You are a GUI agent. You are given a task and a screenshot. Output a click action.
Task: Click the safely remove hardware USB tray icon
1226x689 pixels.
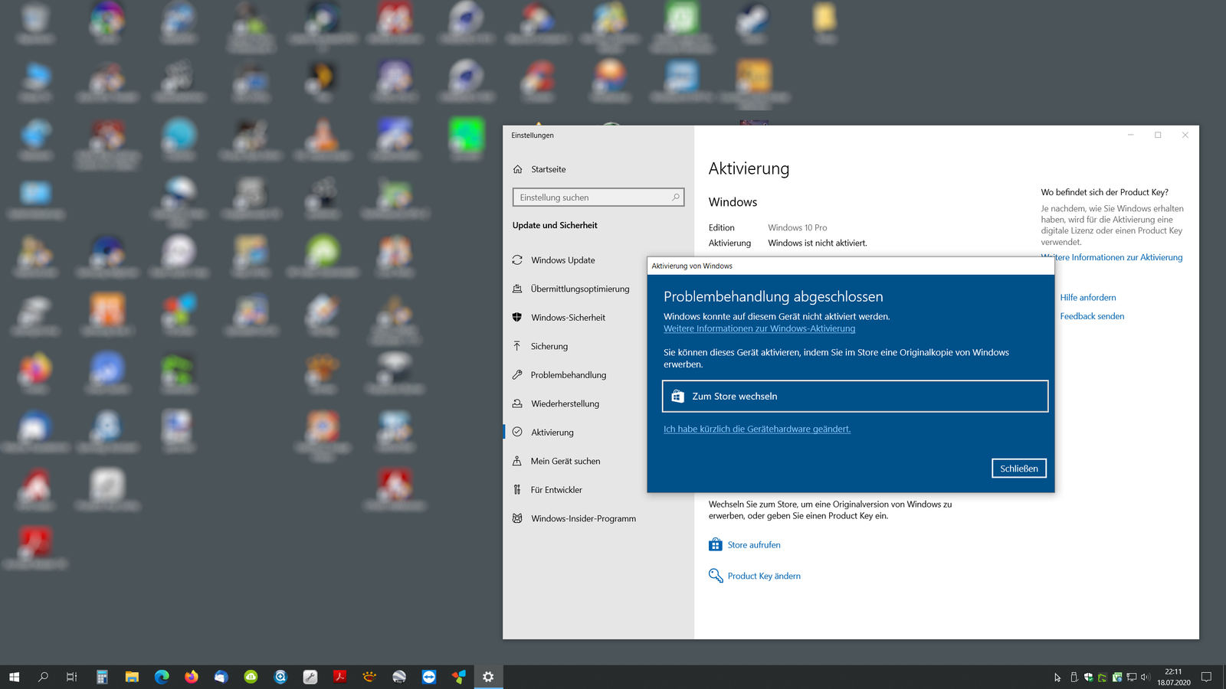[x=1074, y=678]
